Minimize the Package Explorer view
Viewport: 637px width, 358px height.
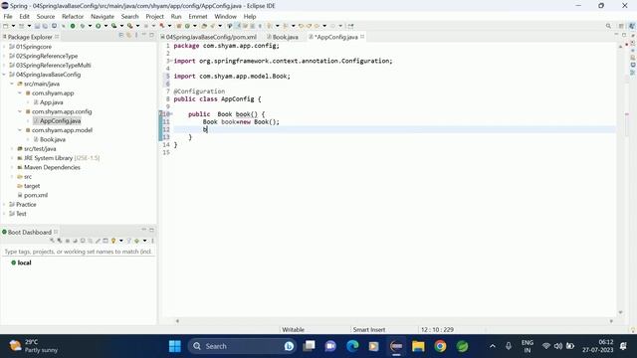(143, 36)
